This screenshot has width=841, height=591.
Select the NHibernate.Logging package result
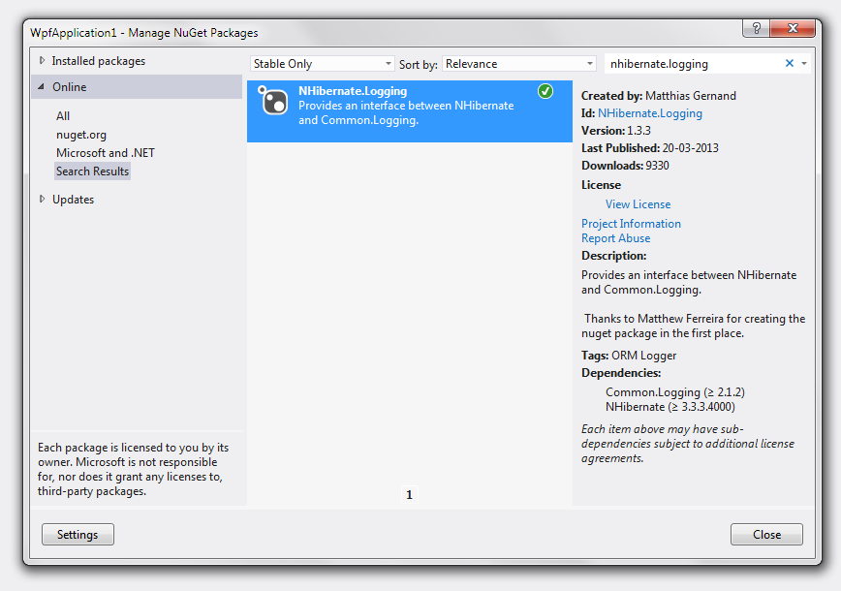[410, 111]
